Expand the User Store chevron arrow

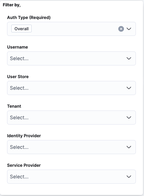pos(129,88)
